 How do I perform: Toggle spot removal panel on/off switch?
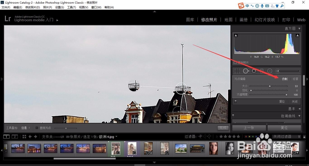[x=235, y=102]
